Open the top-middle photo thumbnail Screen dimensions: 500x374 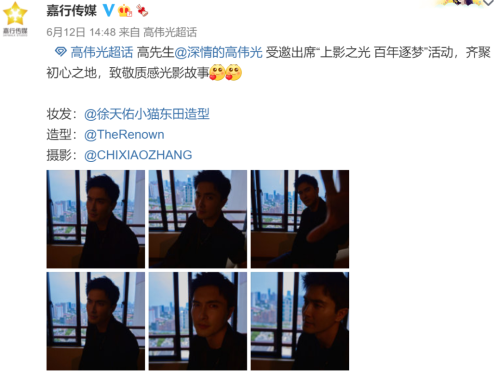pyautogui.click(x=197, y=219)
